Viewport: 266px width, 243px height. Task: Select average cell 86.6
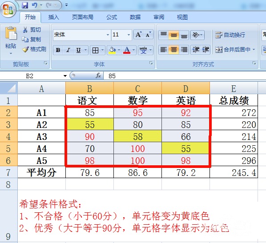[x=138, y=172]
